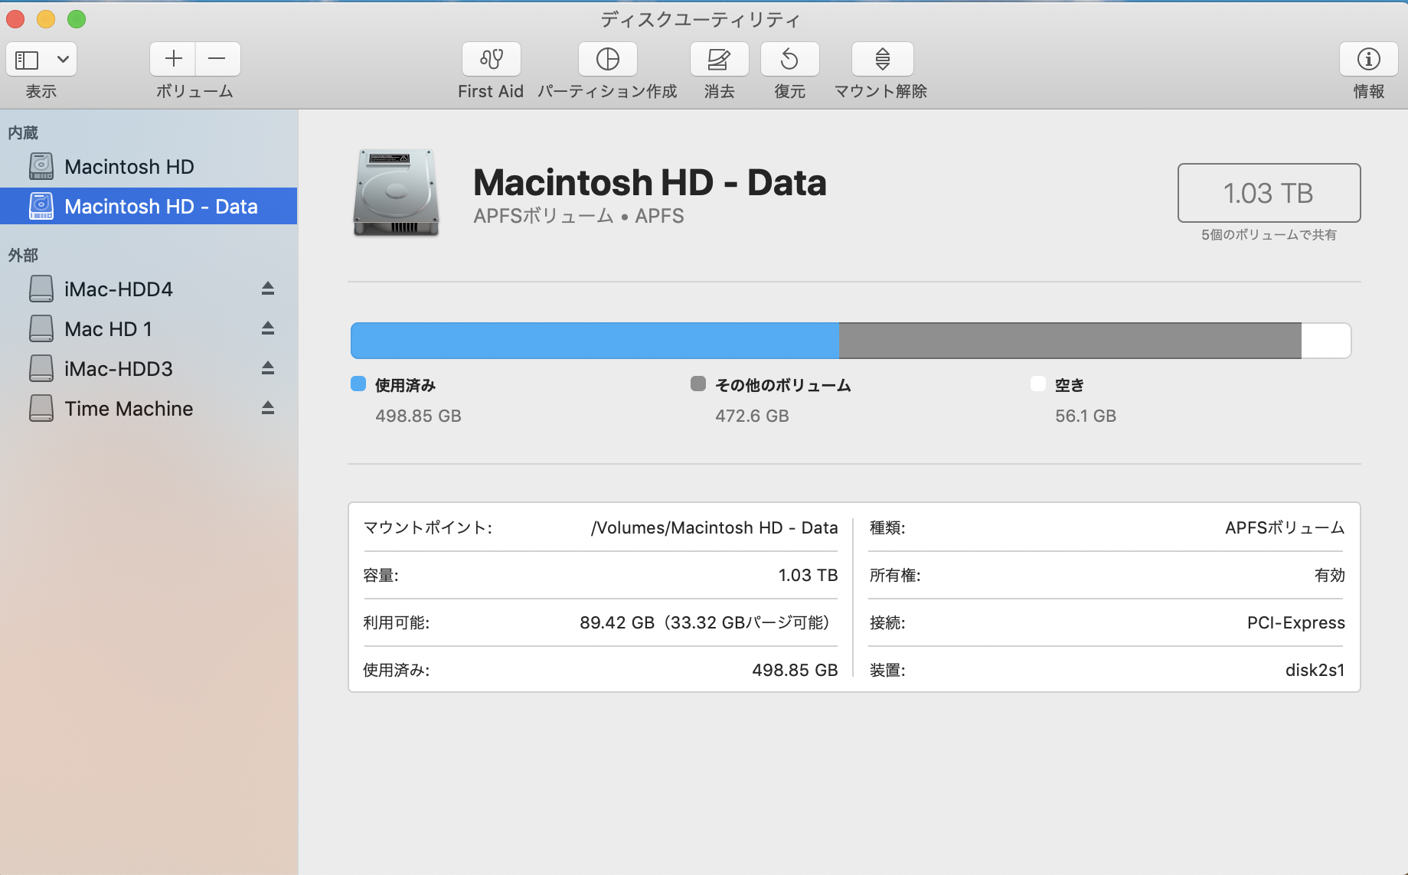The image size is (1408, 875).
Task: Run First Aid on the selected volume
Action: (491, 60)
